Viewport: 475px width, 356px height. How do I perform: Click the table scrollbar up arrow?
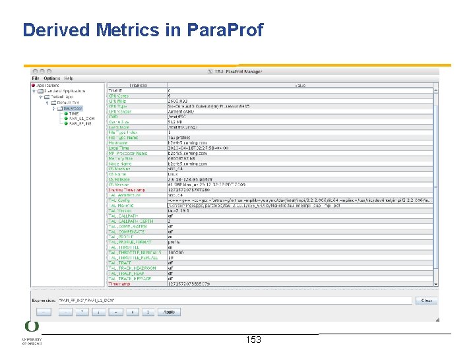435,90
